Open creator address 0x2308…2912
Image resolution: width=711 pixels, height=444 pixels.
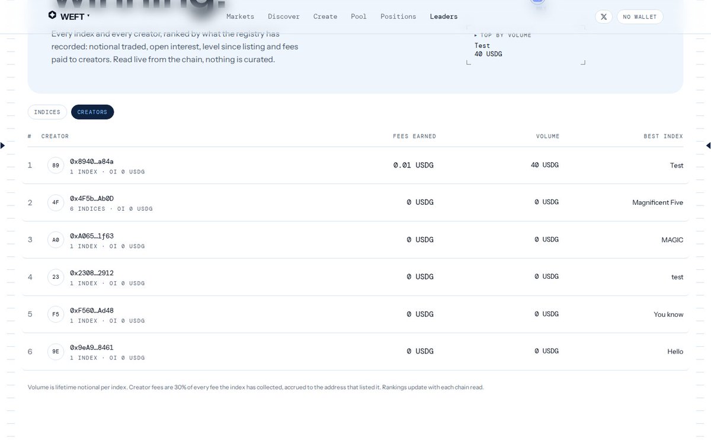pos(92,273)
